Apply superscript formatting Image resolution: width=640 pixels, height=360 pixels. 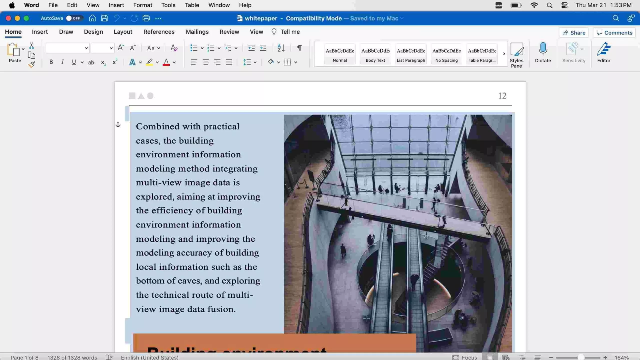pos(114,62)
